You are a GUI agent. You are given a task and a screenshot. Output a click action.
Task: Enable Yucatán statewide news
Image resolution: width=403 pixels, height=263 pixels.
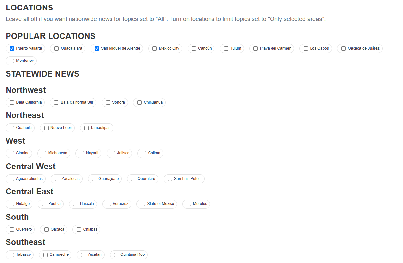(x=83, y=255)
